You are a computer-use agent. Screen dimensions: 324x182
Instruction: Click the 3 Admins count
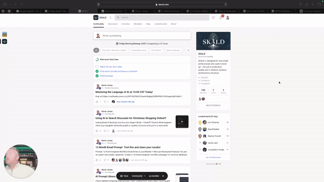(x=223, y=91)
